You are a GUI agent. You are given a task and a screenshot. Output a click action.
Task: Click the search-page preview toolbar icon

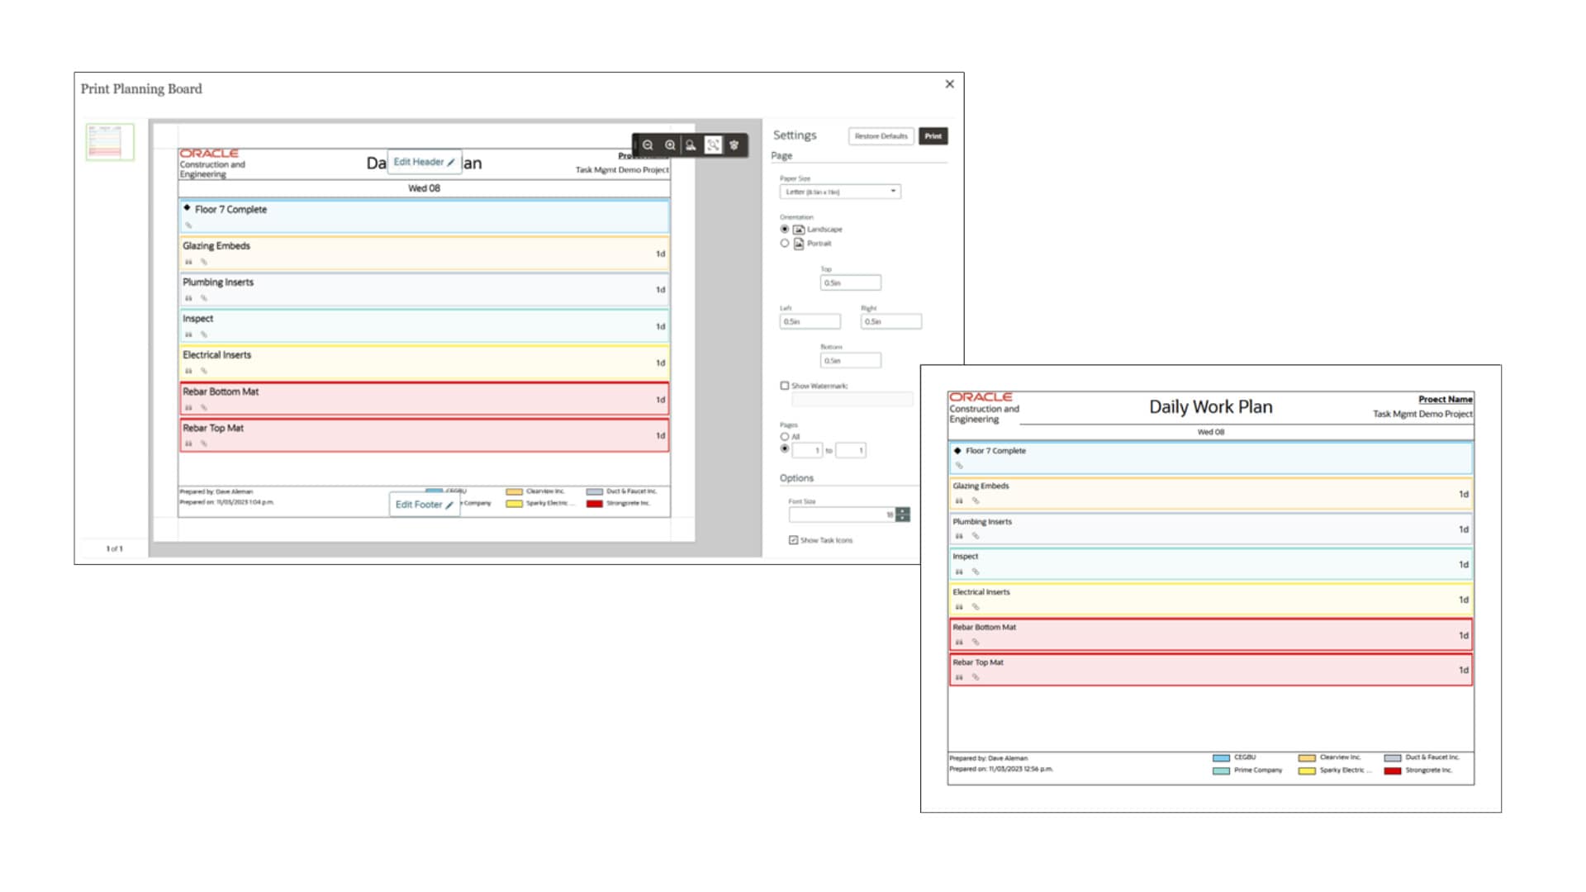691,145
